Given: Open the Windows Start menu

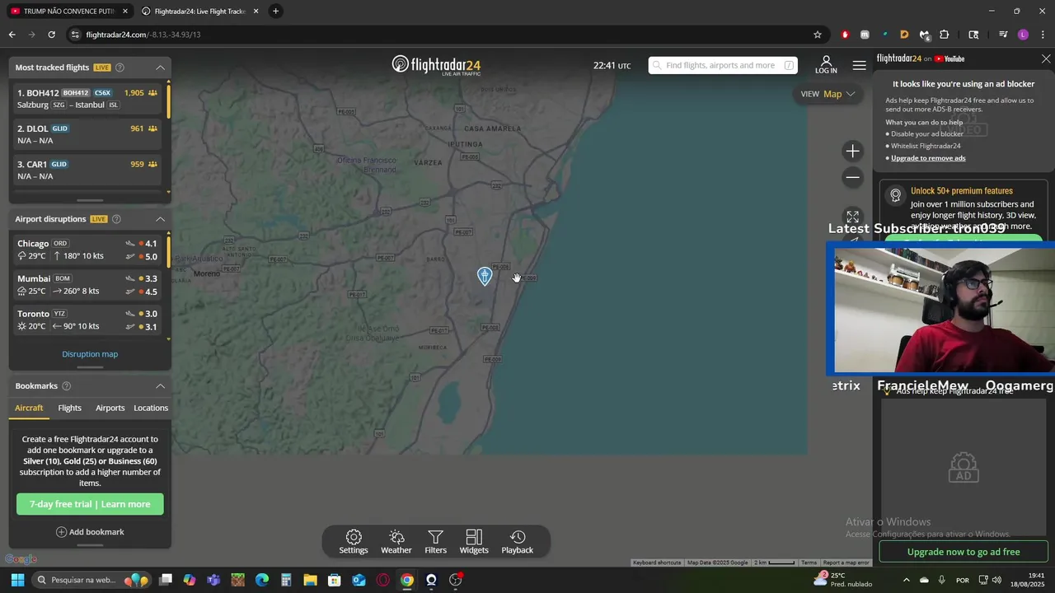Looking at the screenshot, I should (x=17, y=580).
